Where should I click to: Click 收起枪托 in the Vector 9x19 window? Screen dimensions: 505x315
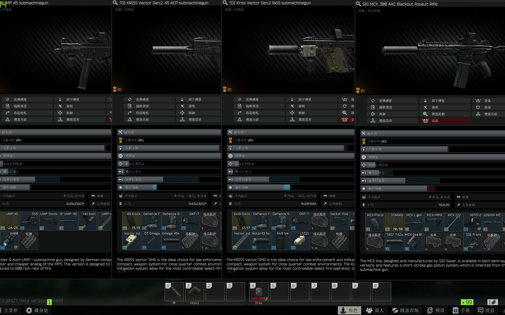[259, 113]
